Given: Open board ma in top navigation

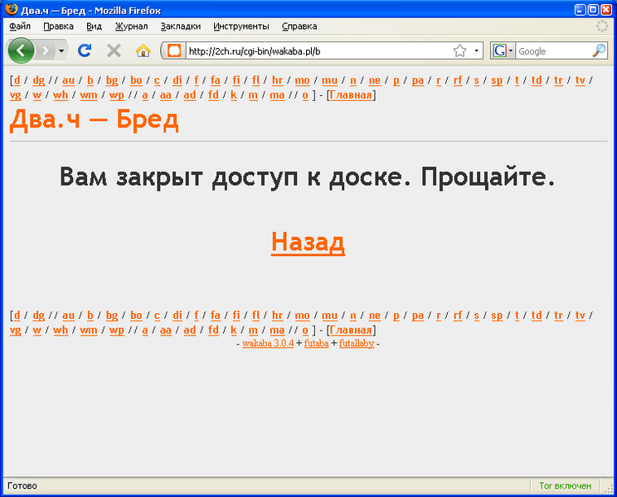Looking at the screenshot, I should pos(277,95).
